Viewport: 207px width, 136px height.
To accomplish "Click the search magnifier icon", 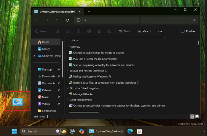I will pos(194,20).
